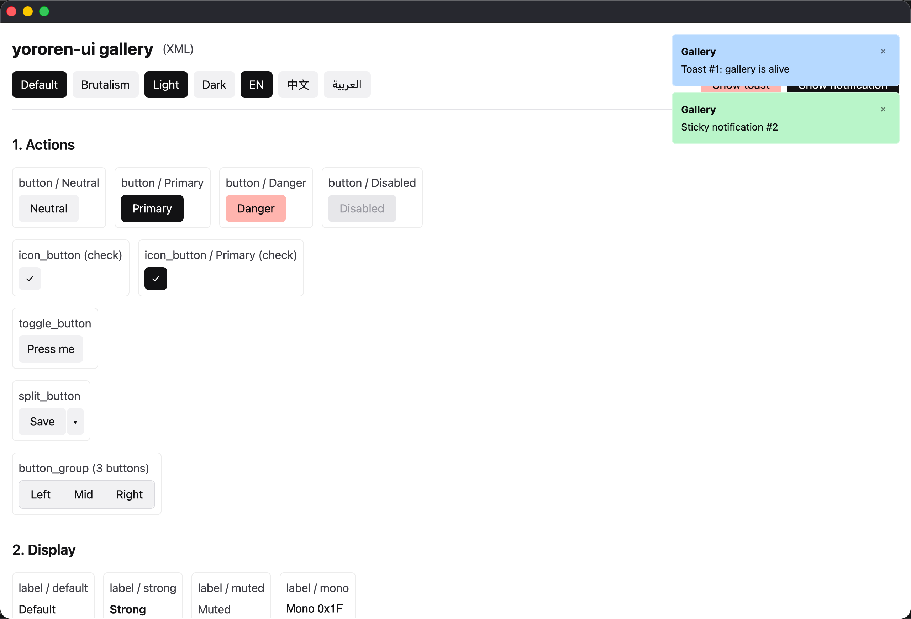Screen dimensions: 911x619
Task: Switch language to 中文
Action: click(x=298, y=85)
